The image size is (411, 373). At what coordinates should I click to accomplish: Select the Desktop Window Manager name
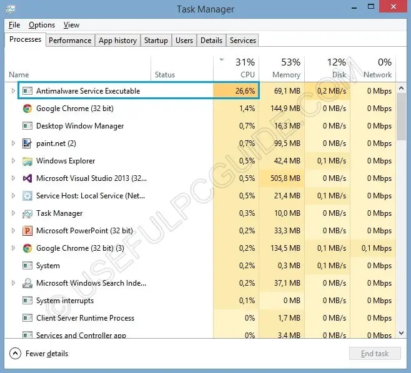pos(80,126)
